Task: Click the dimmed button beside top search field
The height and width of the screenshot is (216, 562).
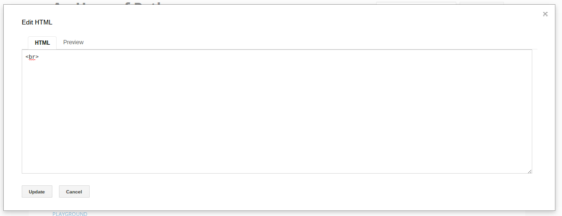Action: [482, 3]
